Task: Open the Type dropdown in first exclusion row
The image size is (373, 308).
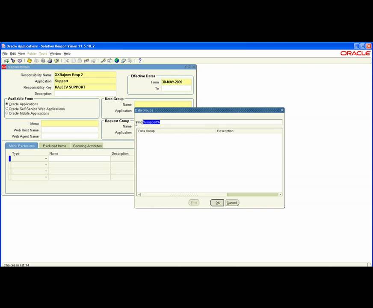Action: [x=46, y=159]
